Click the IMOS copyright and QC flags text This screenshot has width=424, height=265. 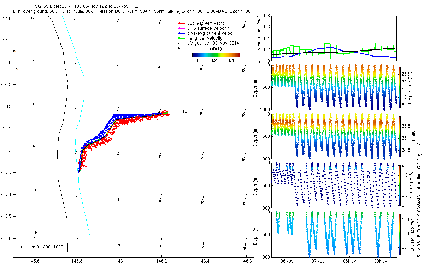tap(419, 200)
